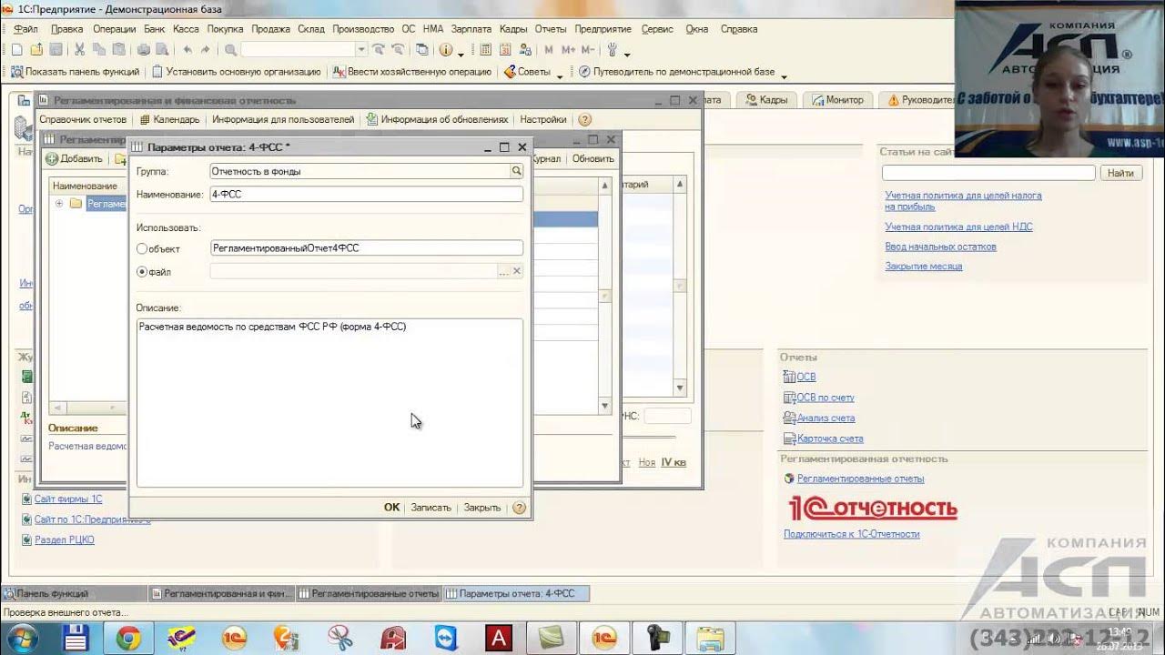Click the help question icon in Параметры отчета dialog

519,508
